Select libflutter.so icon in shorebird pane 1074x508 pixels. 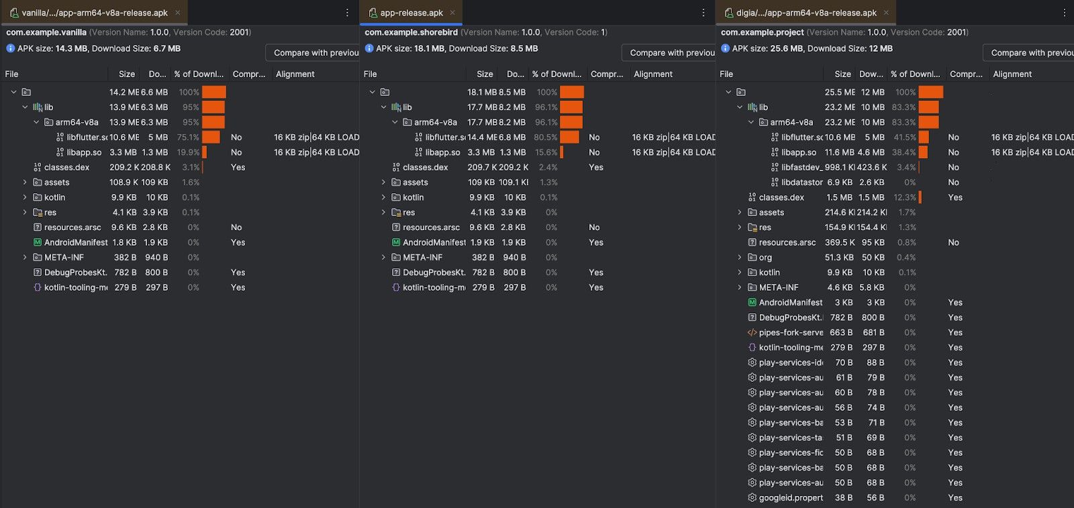418,138
